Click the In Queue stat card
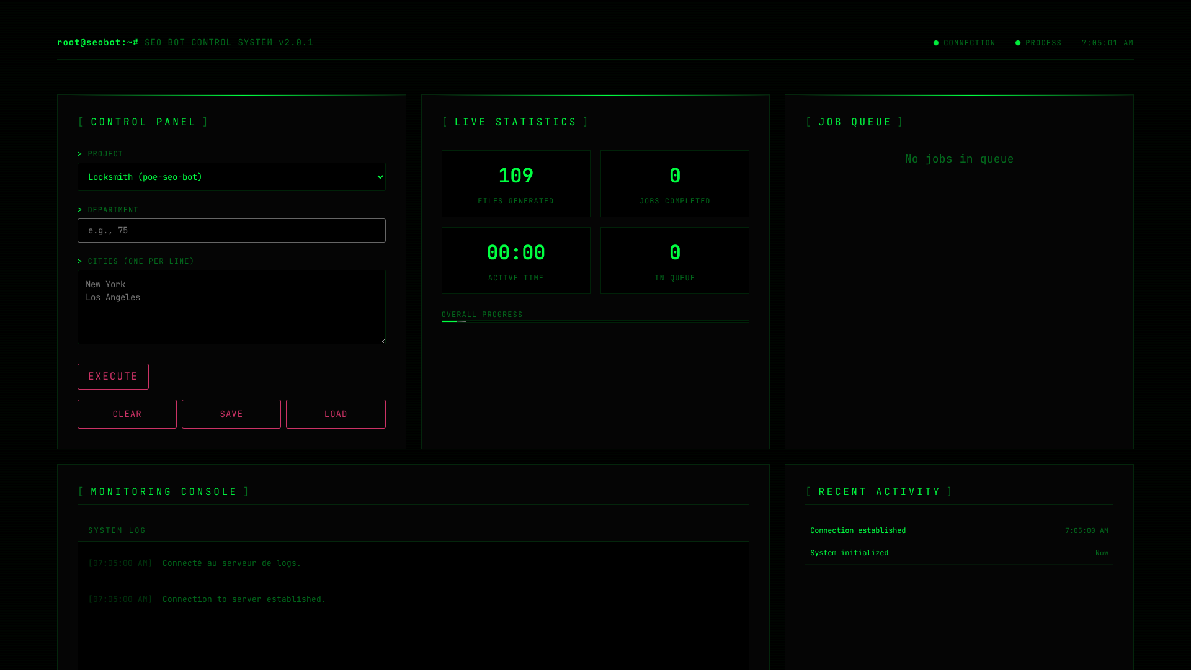1191x670 pixels. (674, 261)
